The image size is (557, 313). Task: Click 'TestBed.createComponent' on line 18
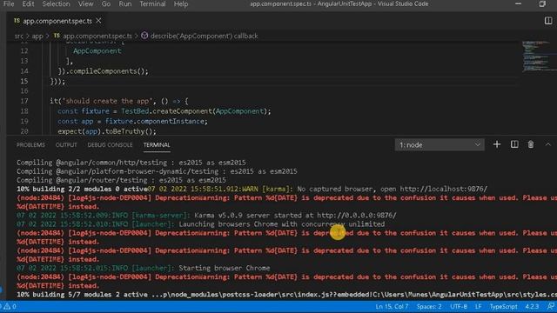166,111
